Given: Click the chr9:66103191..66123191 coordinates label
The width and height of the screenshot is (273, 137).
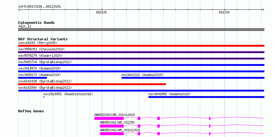Looking at the screenshot, I should pos(40,7).
